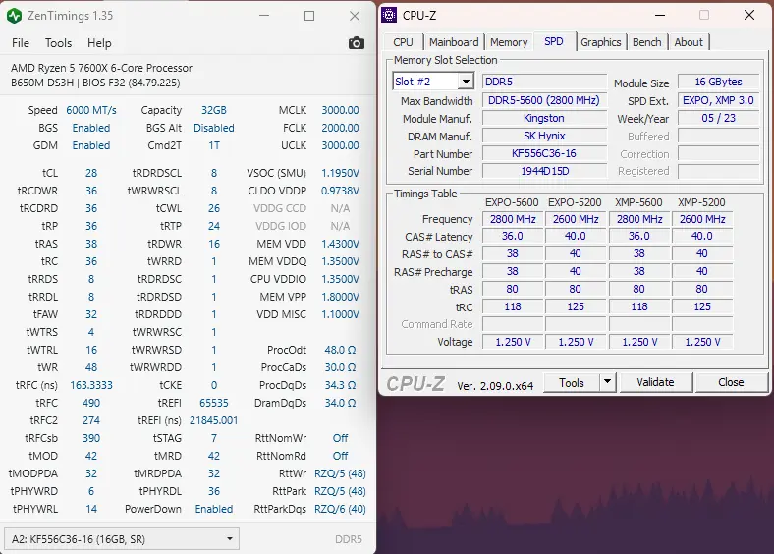
Task: Select the Graphics tab in CPU-Z
Action: (600, 42)
